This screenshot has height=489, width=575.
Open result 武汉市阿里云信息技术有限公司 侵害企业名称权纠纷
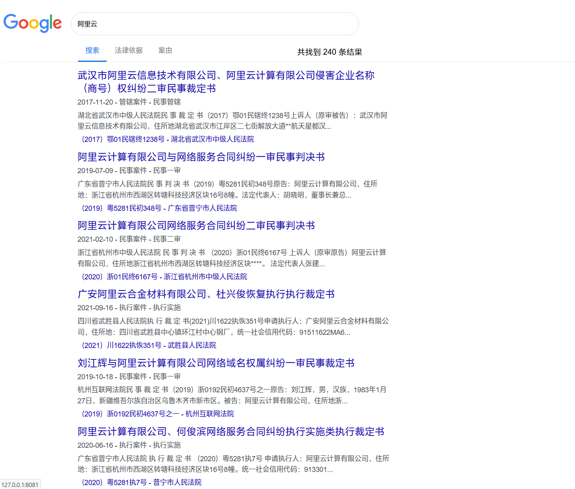[226, 82]
